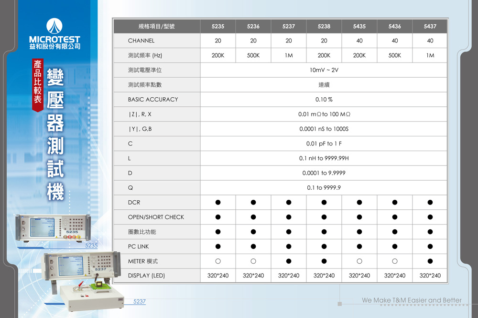The image size is (478, 318).
Task: Click the 圈數比功能 row label
Action: point(142,232)
